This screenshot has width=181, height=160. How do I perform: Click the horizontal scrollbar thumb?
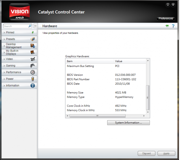[x=98, y=116]
